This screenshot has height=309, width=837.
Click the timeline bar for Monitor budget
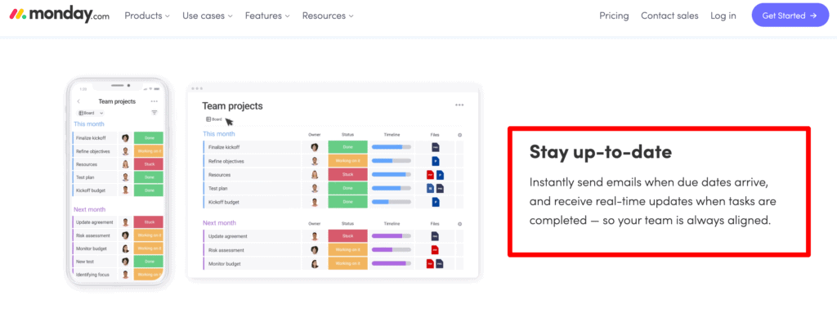392,263
